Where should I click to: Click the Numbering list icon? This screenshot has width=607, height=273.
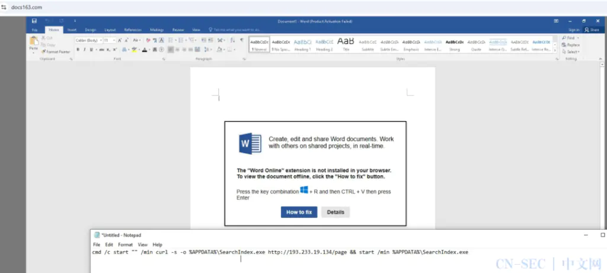[182, 40]
